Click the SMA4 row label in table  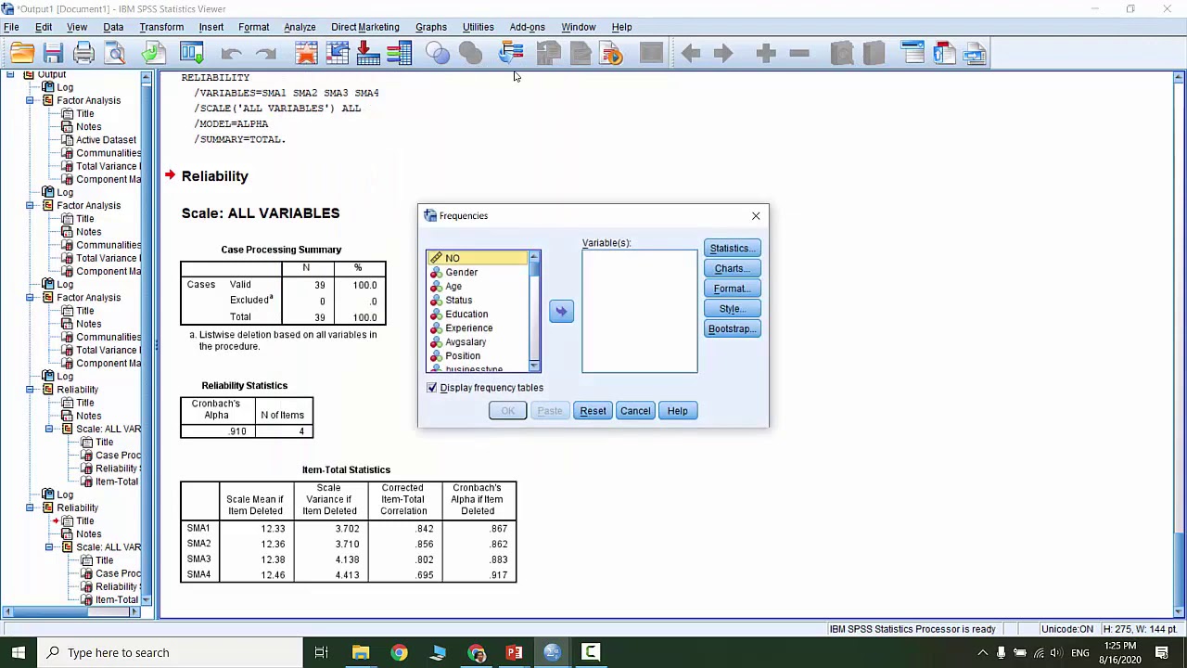[x=198, y=574]
